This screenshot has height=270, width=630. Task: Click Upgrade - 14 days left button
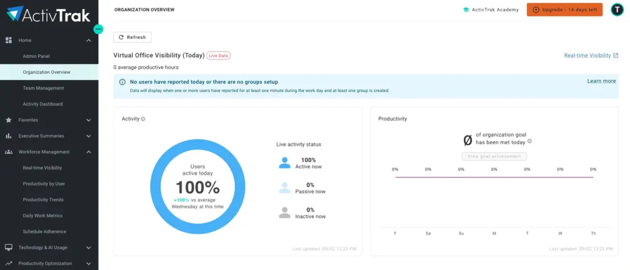(x=565, y=10)
